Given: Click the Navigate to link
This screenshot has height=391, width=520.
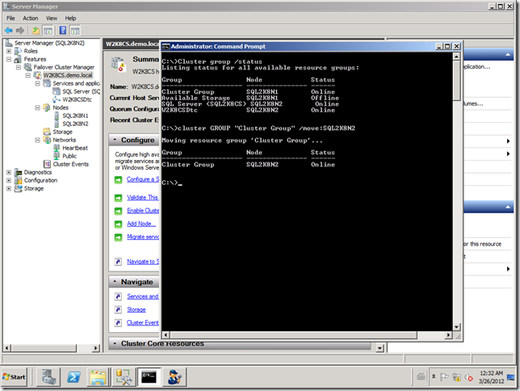Looking at the screenshot, I should (143, 262).
